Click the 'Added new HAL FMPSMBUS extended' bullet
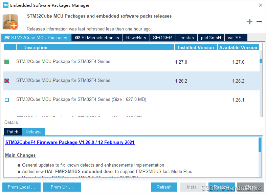This screenshot has width=266, height=194. point(108,171)
